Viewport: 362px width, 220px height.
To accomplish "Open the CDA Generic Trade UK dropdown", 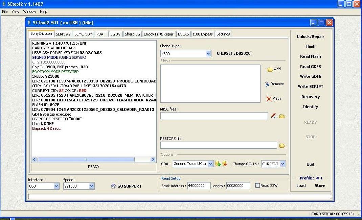I will coord(210,164).
